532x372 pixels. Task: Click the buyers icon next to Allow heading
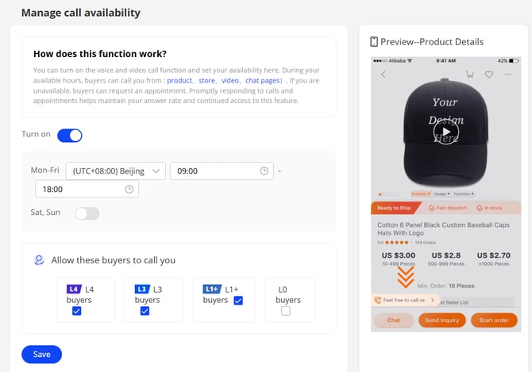[x=39, y=259]
